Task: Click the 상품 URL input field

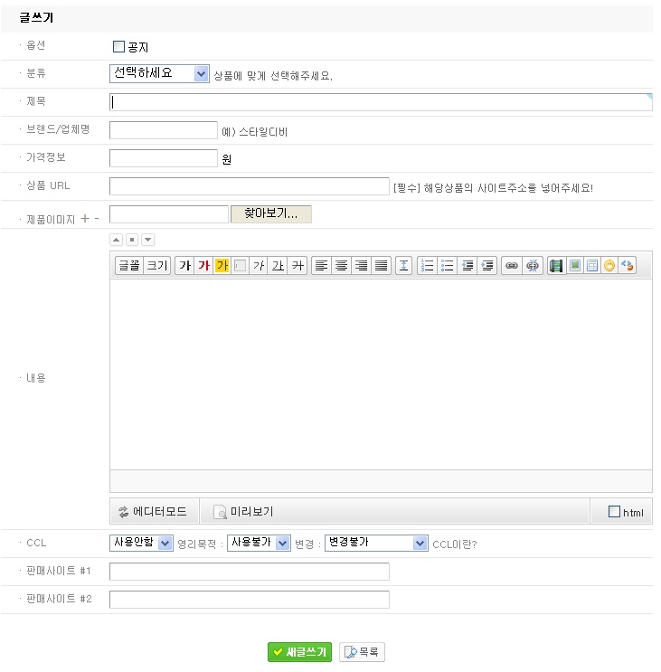Action: (249, 186)
